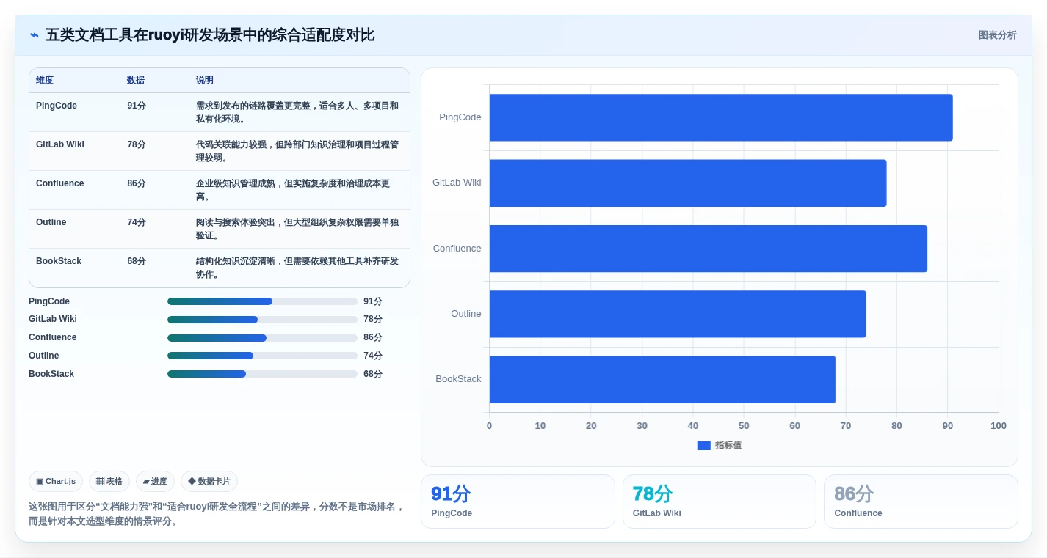Click the 说明 table column header
The height and width of the screenshot is (558, 1047).
click(x=205, y=81)
